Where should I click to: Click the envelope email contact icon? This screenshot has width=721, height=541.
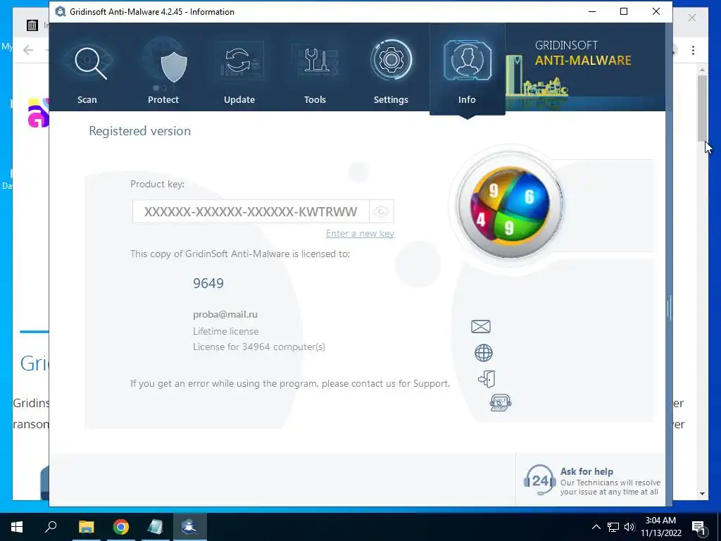click(481, 327)
